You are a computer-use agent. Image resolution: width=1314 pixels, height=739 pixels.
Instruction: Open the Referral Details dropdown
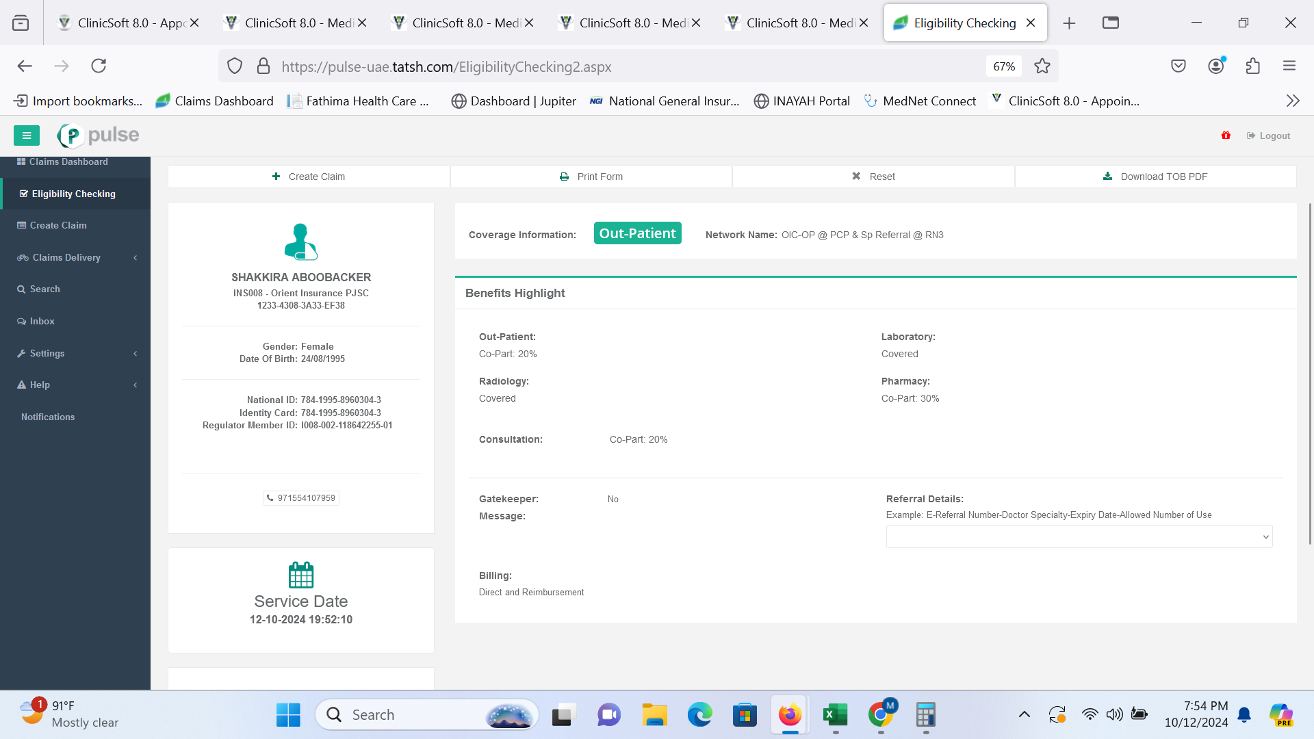click(x=1079, y=537)
